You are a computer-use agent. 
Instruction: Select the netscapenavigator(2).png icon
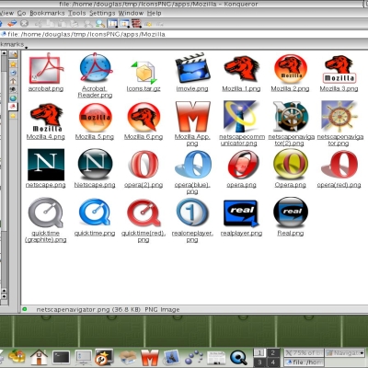coord(291,117)
